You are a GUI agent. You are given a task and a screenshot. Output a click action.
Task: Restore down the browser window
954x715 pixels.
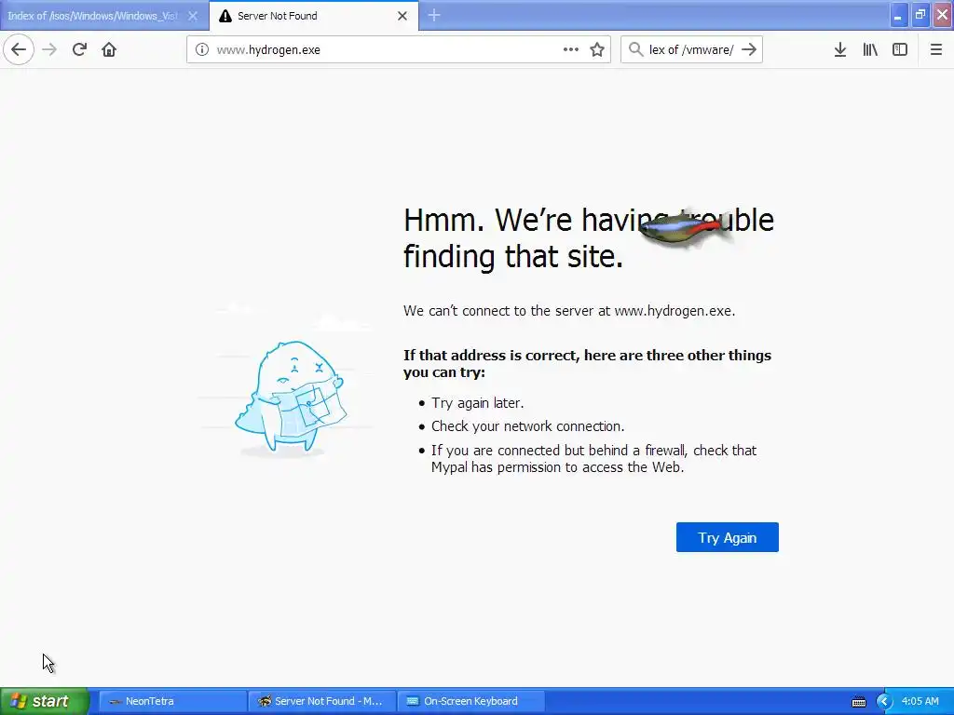pyautogui.click(x=920, y=15)
